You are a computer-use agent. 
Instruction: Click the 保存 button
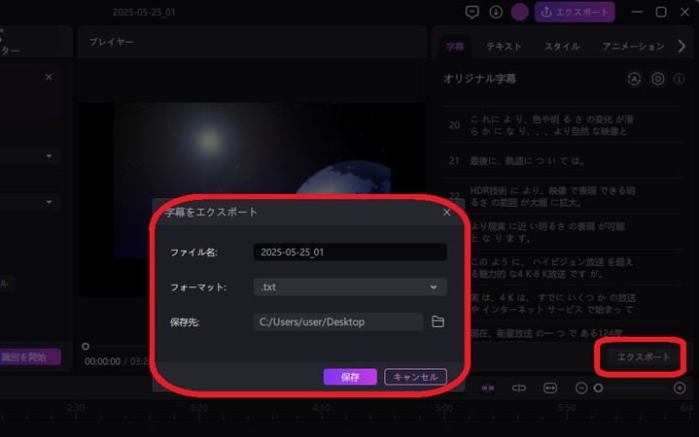point(350,377)
